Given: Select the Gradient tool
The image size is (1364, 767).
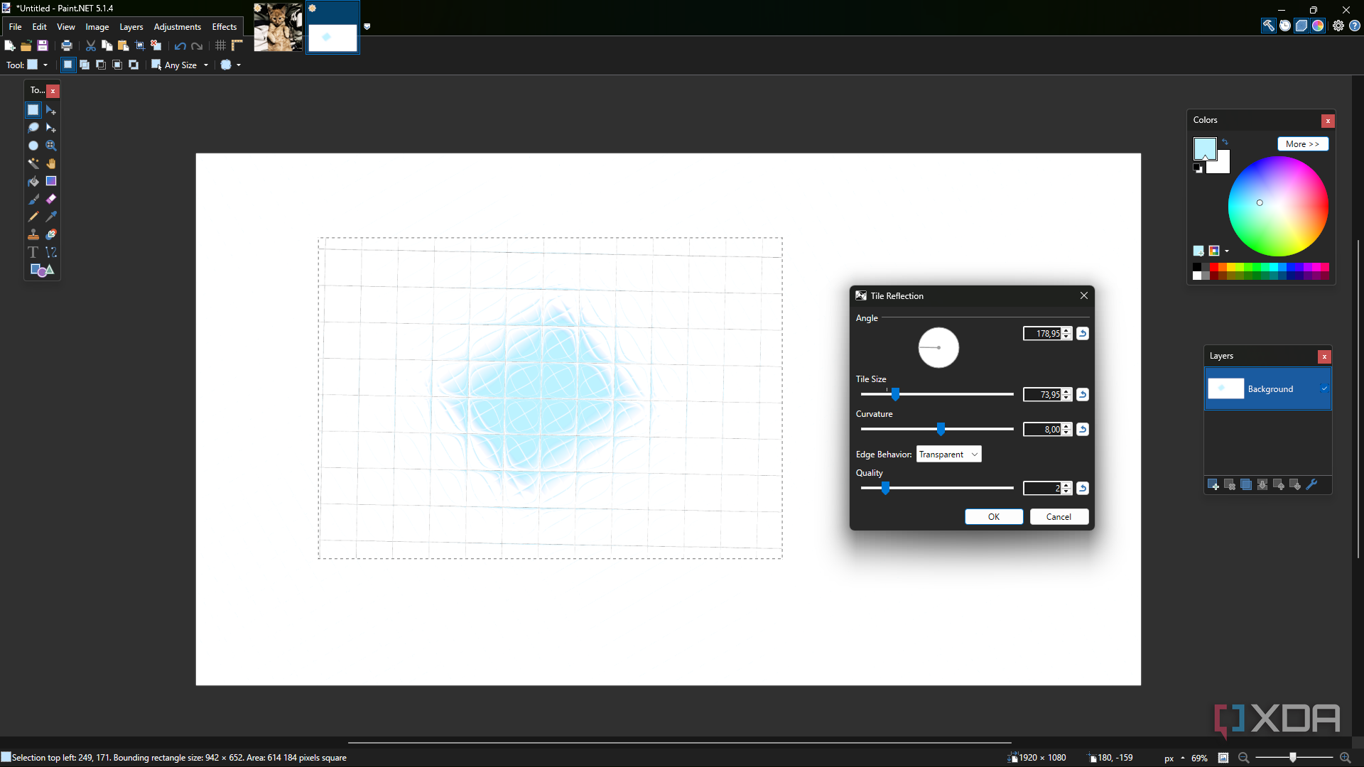Looking at the screenshot, I should tap(51, 181).
